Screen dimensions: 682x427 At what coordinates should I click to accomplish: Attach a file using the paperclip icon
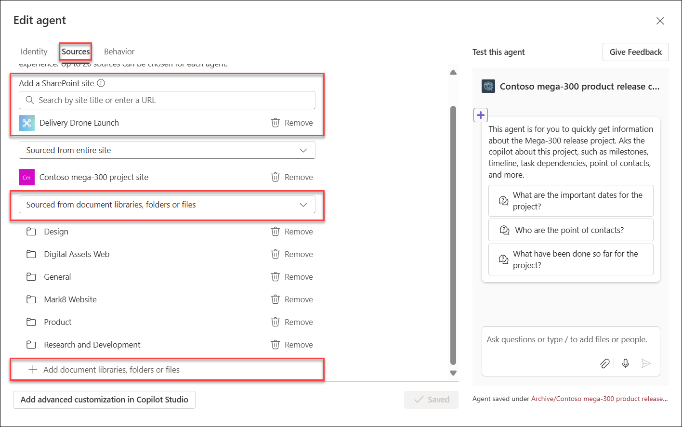click(605, 363)
